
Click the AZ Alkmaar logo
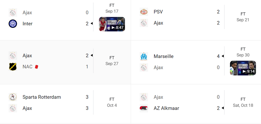144,108
